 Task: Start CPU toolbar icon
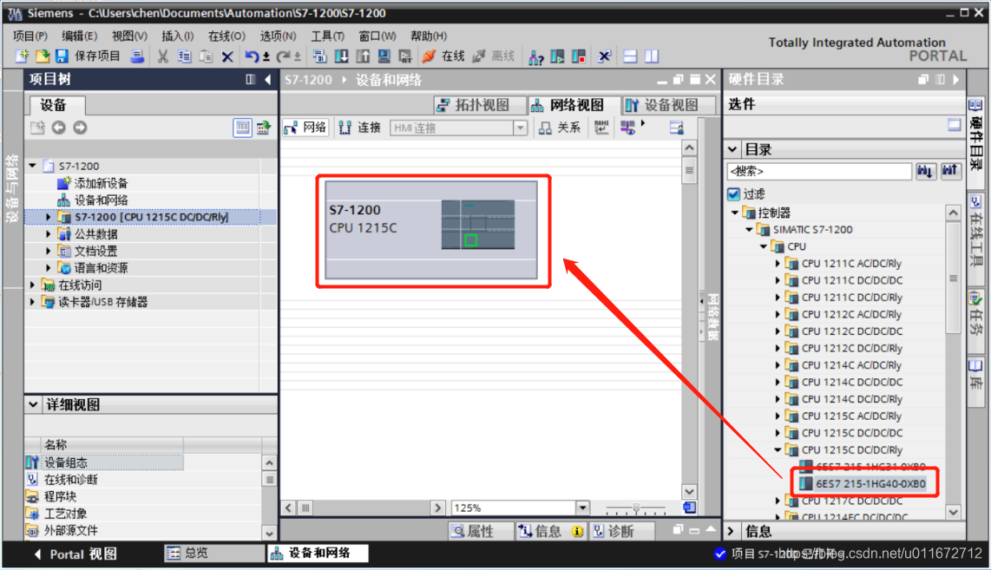pyautogui.click(x=557, y=56)
